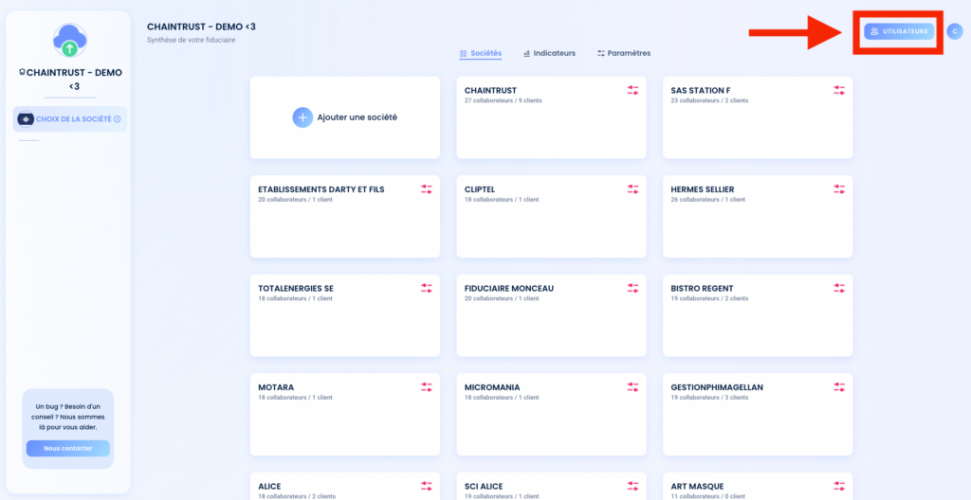Viewport: 971px width, 500px height.
Task: Open the user avatar 'C' at top right
Action: click(x=955, y=31)
